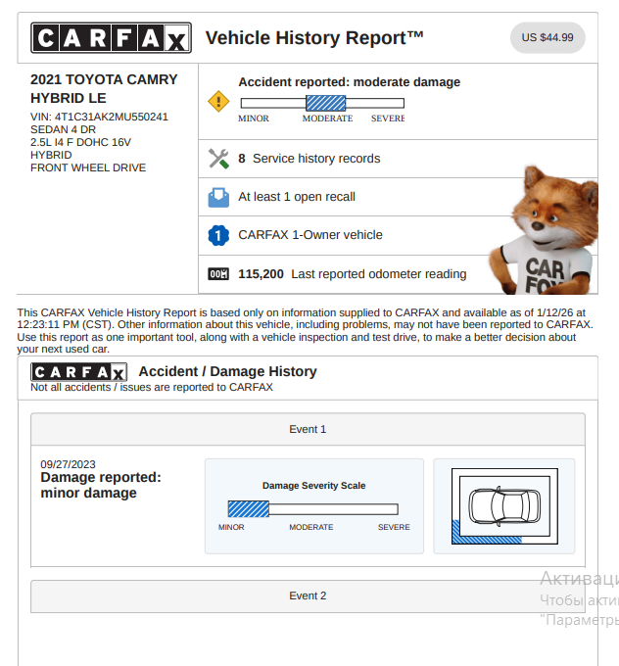Image resolution: width=619 pixels, height=666 pixels.
Task: Click the CARFAX logo in report header
Action: [x=111, y=38]
